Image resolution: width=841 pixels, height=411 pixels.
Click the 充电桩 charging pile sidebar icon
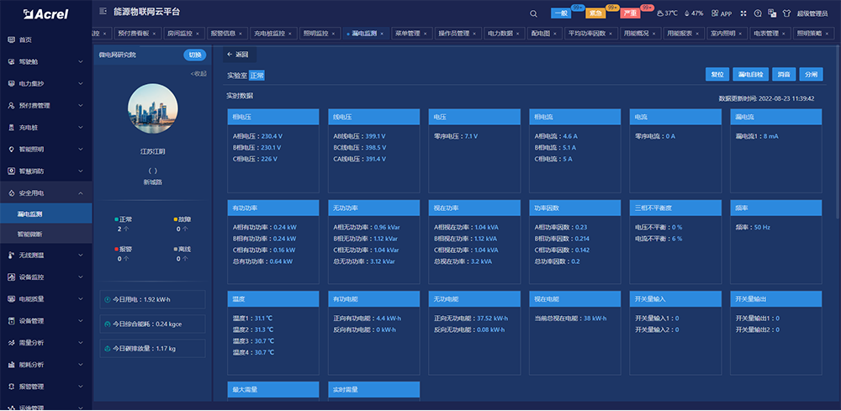pyautogui.click(x=10, y=128)
